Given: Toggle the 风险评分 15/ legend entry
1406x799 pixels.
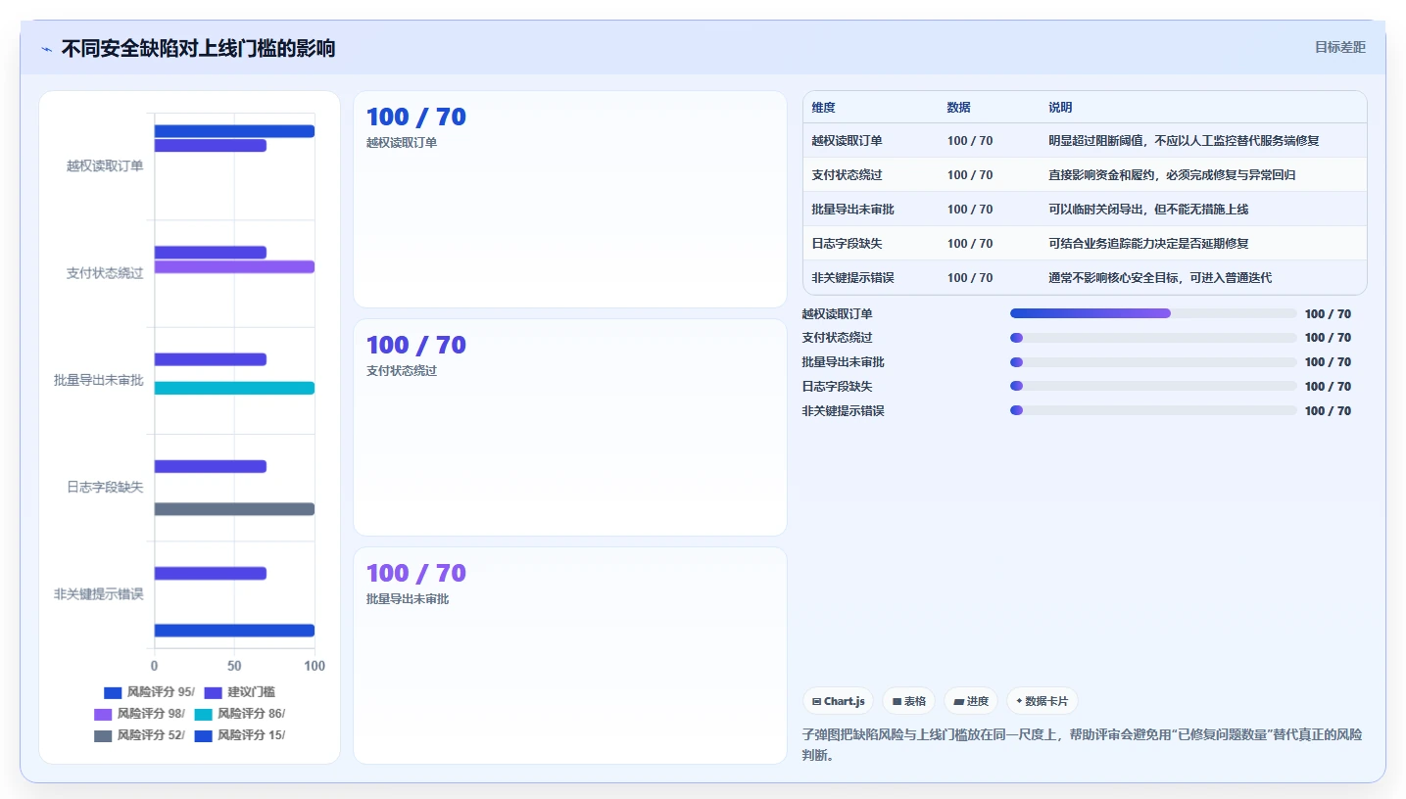Looking at the screenshot, I should point(239,735).
